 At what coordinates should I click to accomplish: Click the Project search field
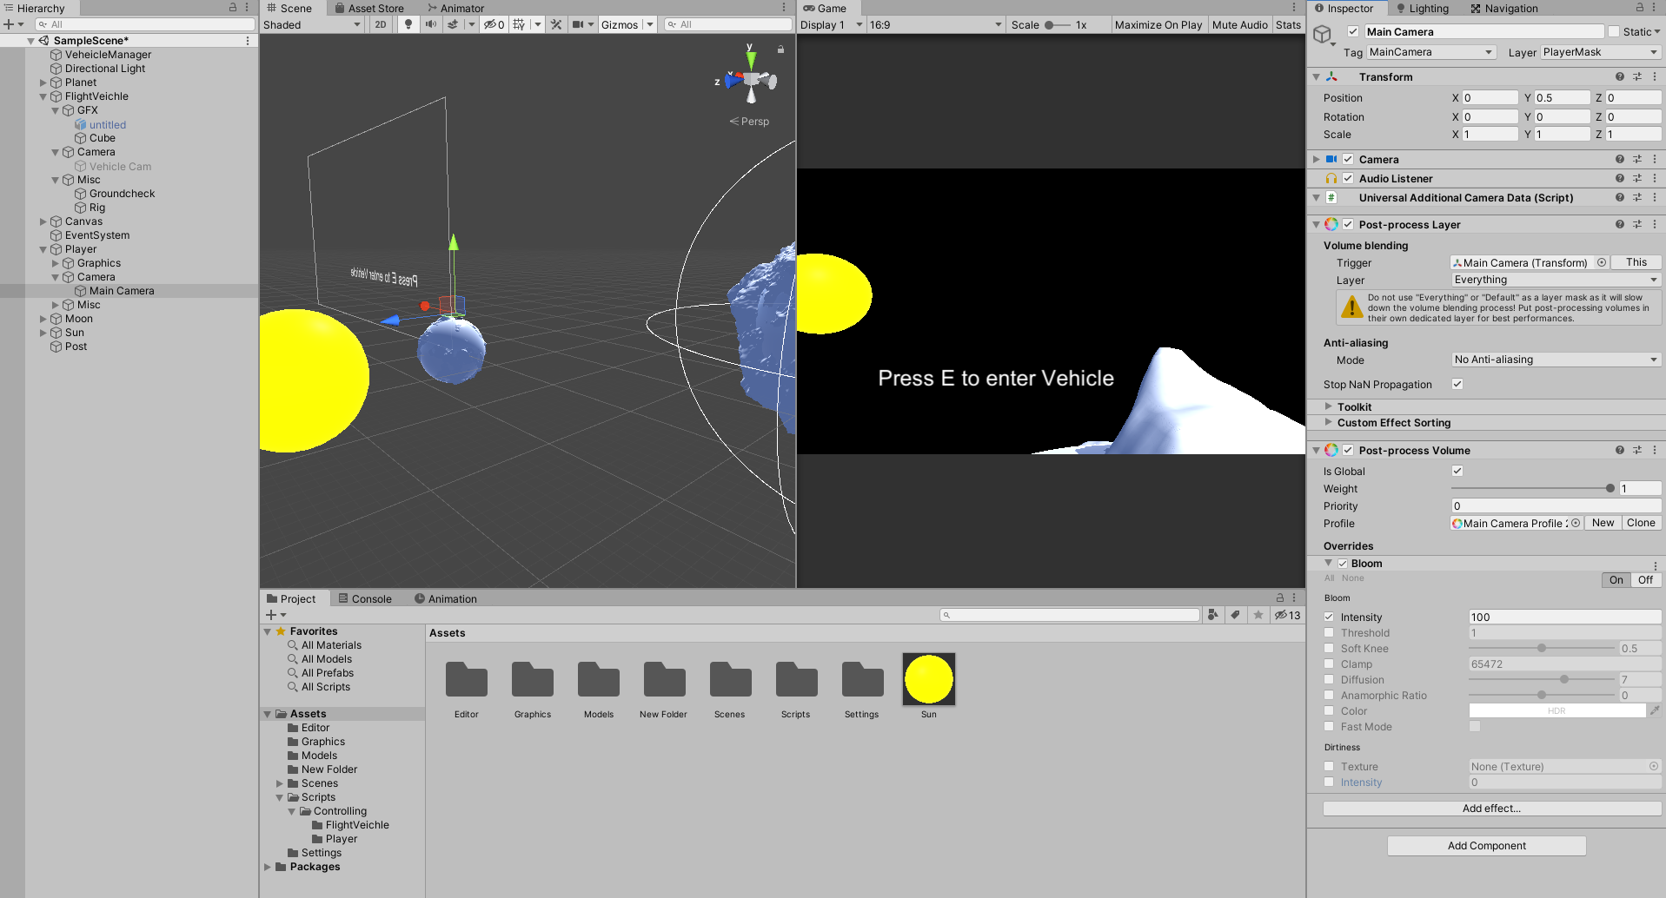(x=1069, y=615)
